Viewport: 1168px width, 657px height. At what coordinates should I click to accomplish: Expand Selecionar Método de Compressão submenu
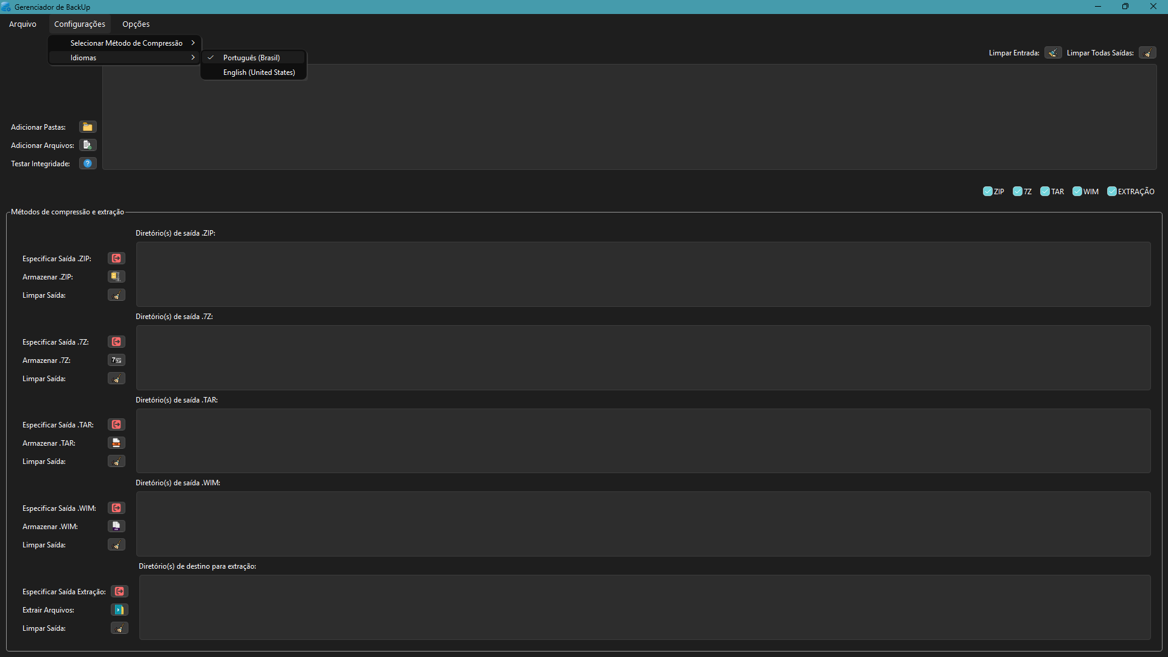point(125,43)
